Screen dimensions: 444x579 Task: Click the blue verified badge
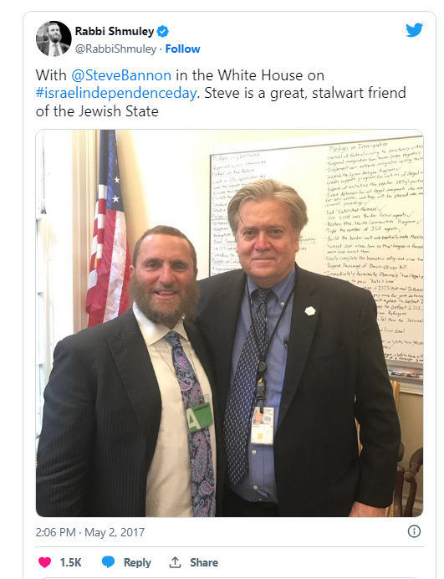pyautogui.click(x=163, y=32)
